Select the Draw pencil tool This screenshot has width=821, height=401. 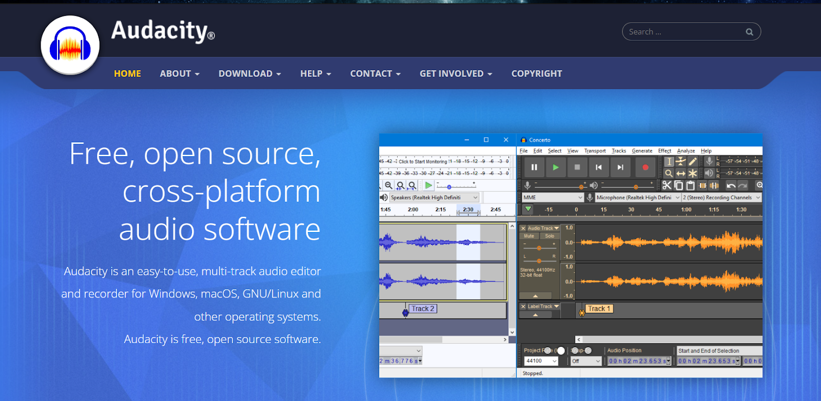[x=693, y=161]
